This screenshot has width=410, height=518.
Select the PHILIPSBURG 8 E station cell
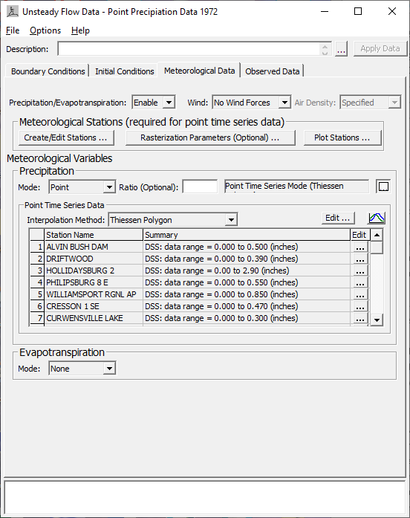tap(94, 283)
